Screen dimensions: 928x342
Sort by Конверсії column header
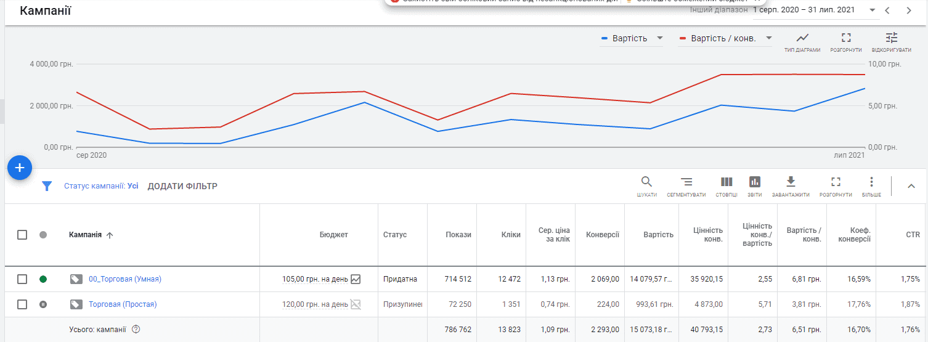[603, 235]
